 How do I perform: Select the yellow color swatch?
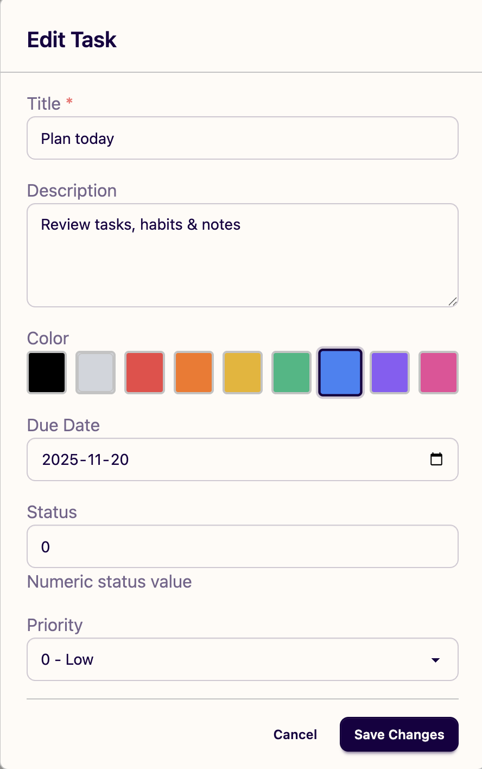[242, 373]
